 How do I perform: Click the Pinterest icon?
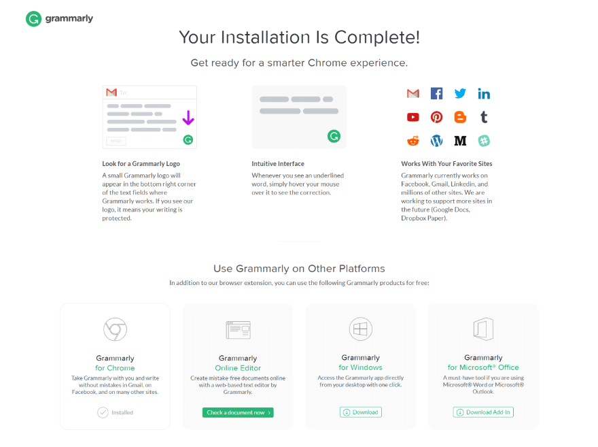[436, 117]
